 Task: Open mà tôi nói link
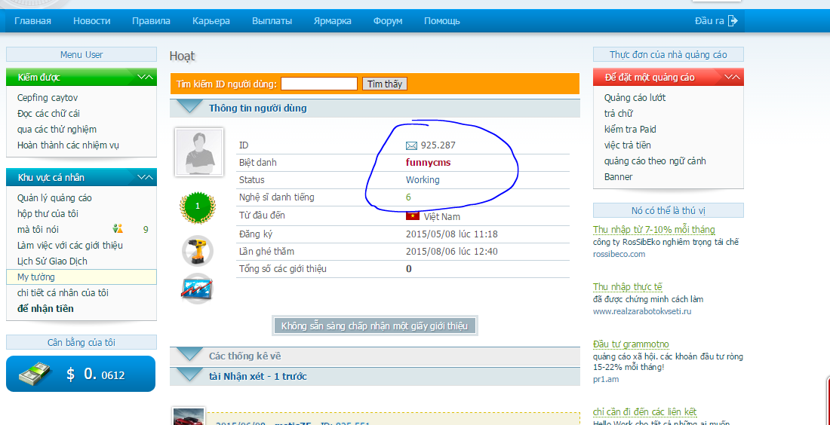point(38,229)
